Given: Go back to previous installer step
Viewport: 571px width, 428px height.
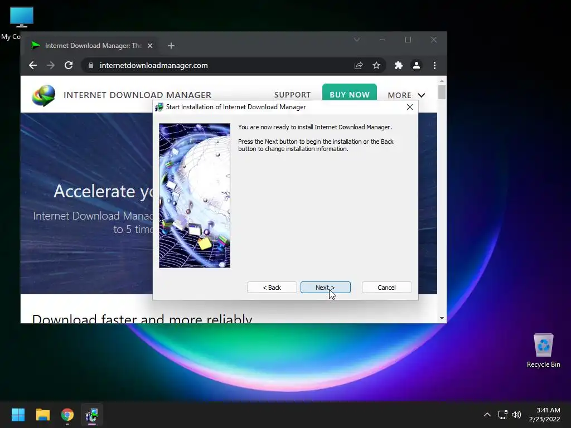Looking at the screenshot, I should tap(272, 287).
